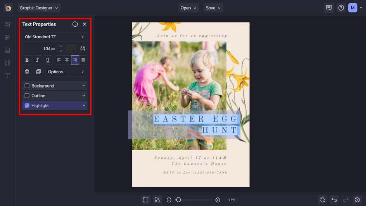
Task: Open text Options submenu
Action: (66, 72)
